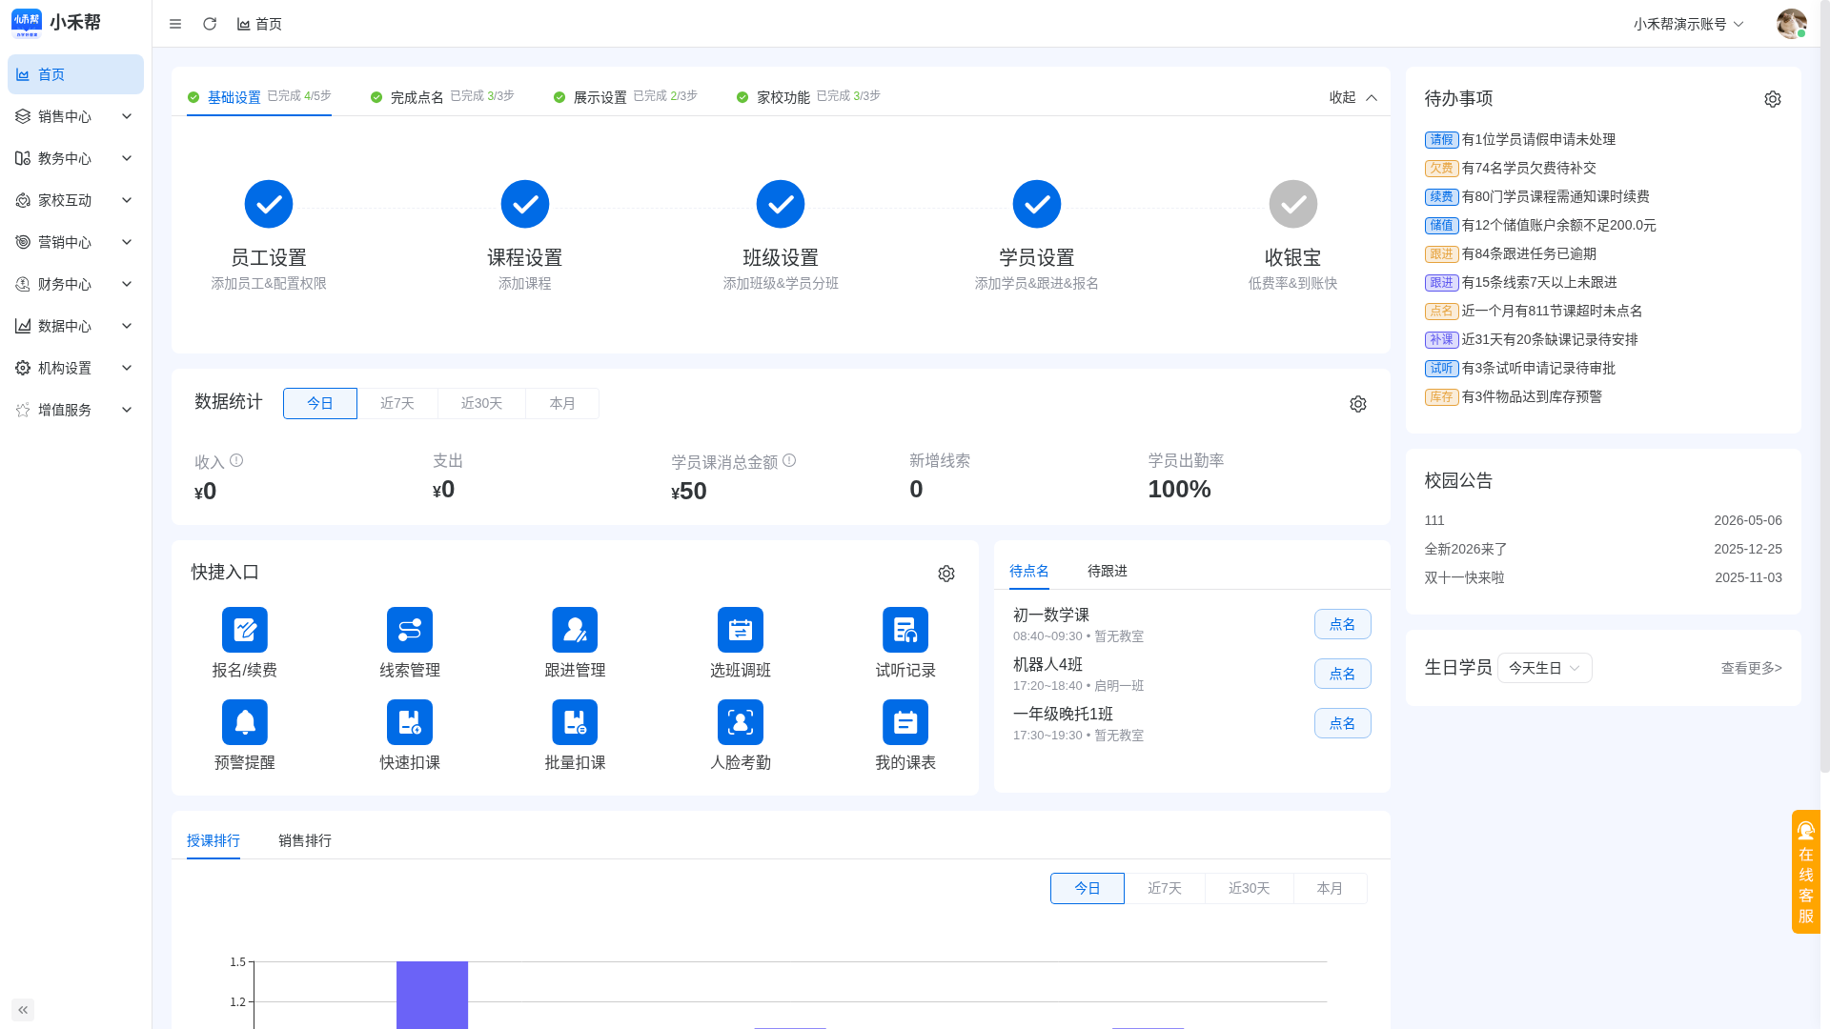Switch to the 销售排行 tab
The width and height of the screenshot is (1830, 1029).
305,840
